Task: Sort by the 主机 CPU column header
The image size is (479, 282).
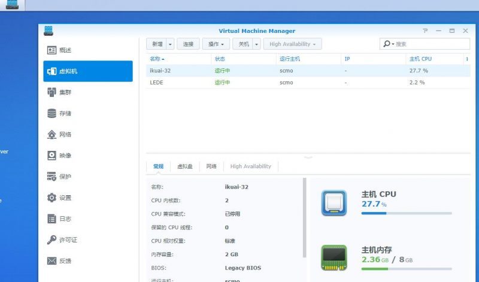Action: tap(420, 59)
